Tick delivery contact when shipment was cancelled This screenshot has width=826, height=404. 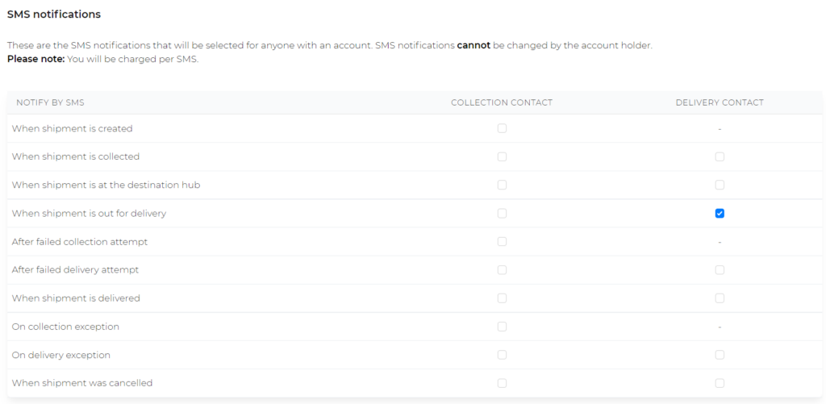pos(720,383)
